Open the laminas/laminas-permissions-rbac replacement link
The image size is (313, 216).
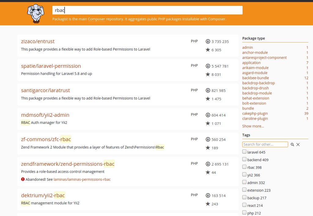pos(82,179)
